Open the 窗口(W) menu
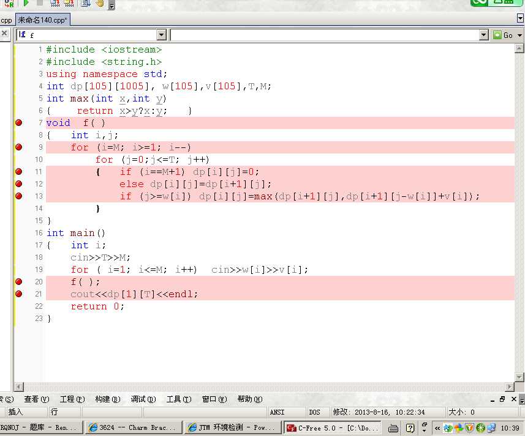Viewport: 525px width, 436px height. point(214,399)
